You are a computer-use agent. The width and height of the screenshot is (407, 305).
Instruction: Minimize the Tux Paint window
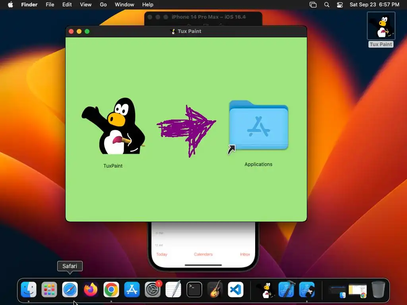pos(79,31)
